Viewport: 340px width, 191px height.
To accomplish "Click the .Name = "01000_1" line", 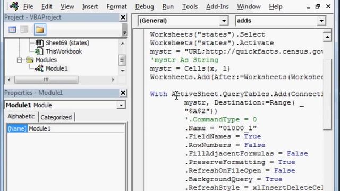I will coord(220,128).
